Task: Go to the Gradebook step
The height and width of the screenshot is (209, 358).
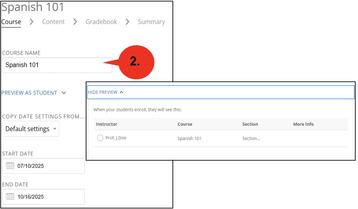Action: click(101, 22)
